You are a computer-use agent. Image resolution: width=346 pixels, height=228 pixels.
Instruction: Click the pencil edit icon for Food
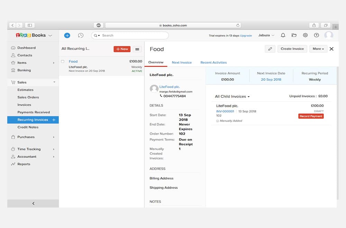tap(270, 49)
